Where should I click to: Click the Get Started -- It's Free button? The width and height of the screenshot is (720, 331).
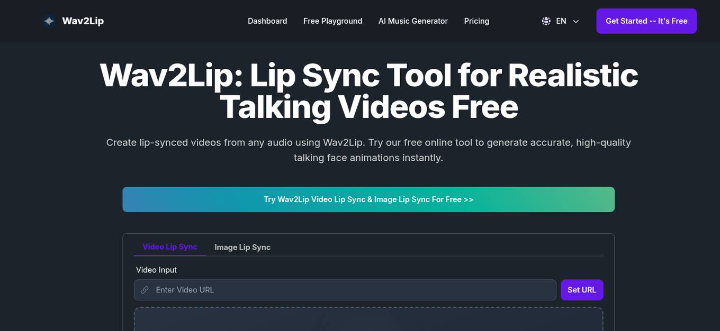click(x=646, y=21)
